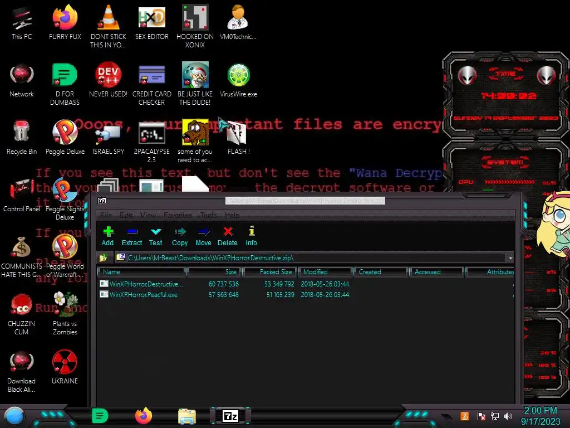Select the FLASH ! desktop icon
Image resolution: width=570 pixels, height=428 pixels.
point(238,138)
